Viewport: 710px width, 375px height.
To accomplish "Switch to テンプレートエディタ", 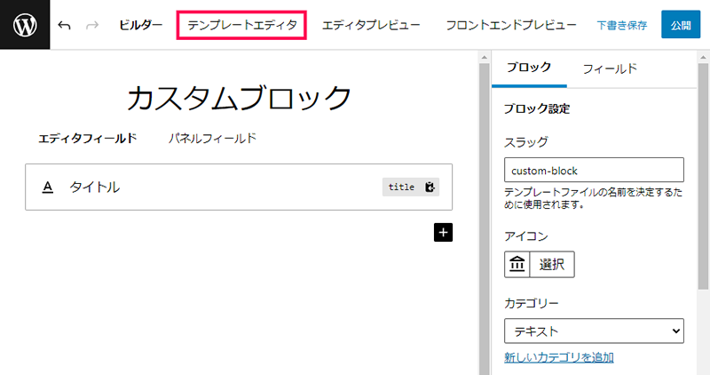I will tap(241, 26).
